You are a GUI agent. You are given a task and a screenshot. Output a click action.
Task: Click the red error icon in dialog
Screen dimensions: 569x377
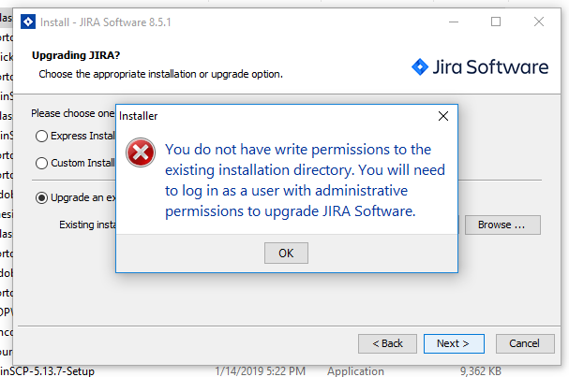[x=141, y=152]
